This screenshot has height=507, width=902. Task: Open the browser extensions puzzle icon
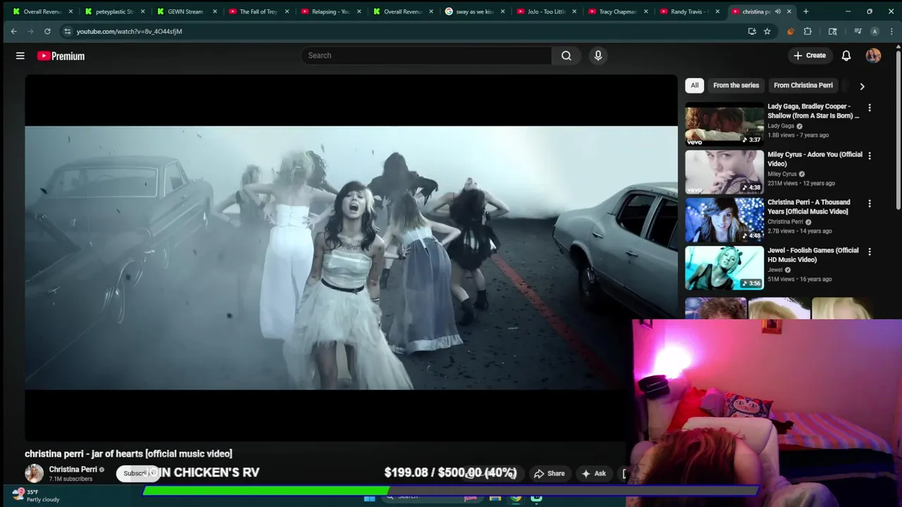pyautogui.click(x=808, y=31)
